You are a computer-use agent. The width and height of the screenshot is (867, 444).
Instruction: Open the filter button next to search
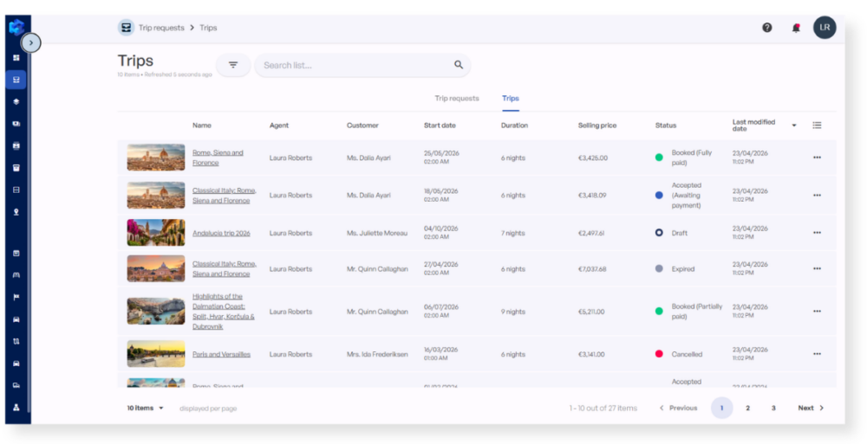tap(233, 65)
